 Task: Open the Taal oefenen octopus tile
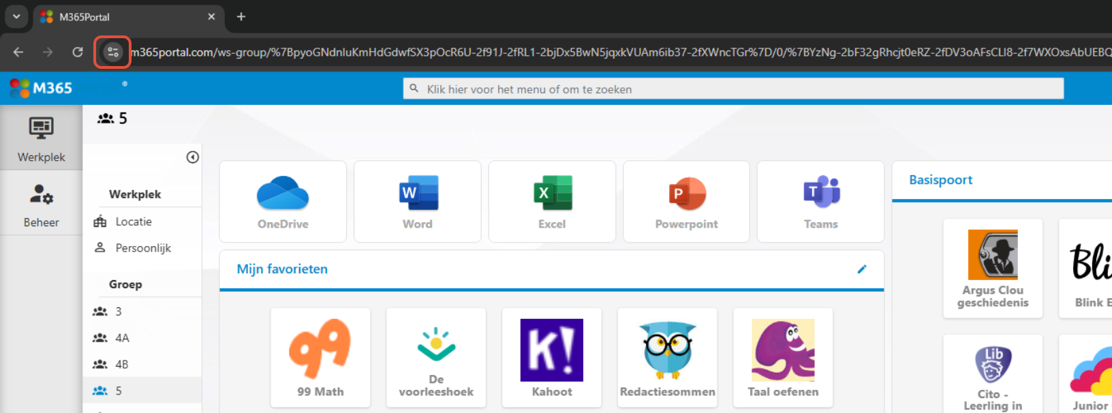[x=783, y=358]
